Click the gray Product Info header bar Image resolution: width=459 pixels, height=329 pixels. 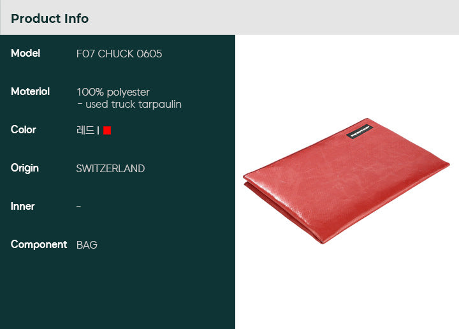pos(229,17)
